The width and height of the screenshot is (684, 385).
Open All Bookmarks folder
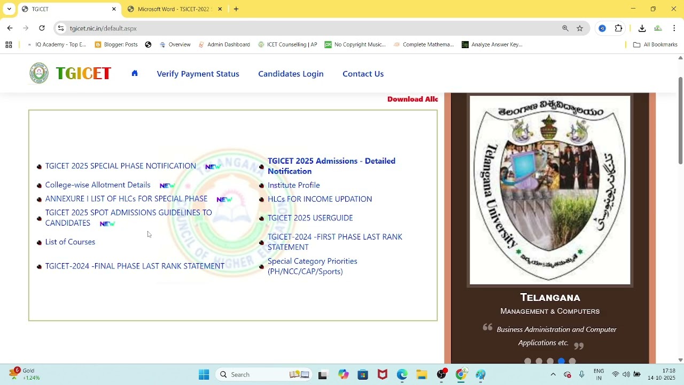655,44
